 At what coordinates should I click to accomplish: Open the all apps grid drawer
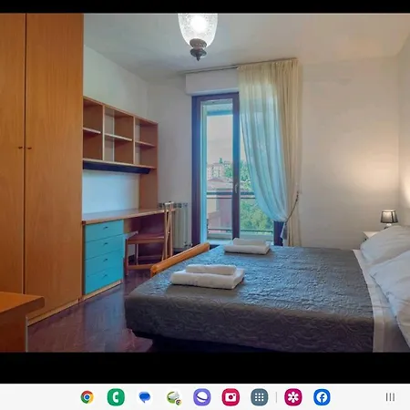click(260, 397)
